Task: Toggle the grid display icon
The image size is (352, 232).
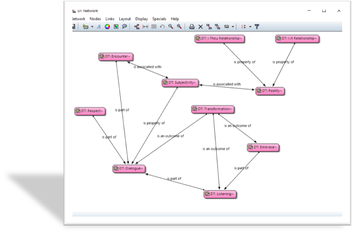Action: click(154, 27)
